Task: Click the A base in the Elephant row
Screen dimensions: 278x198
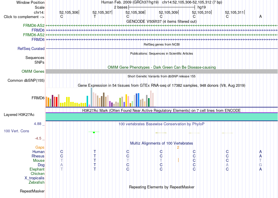Action: coord(260,169)
